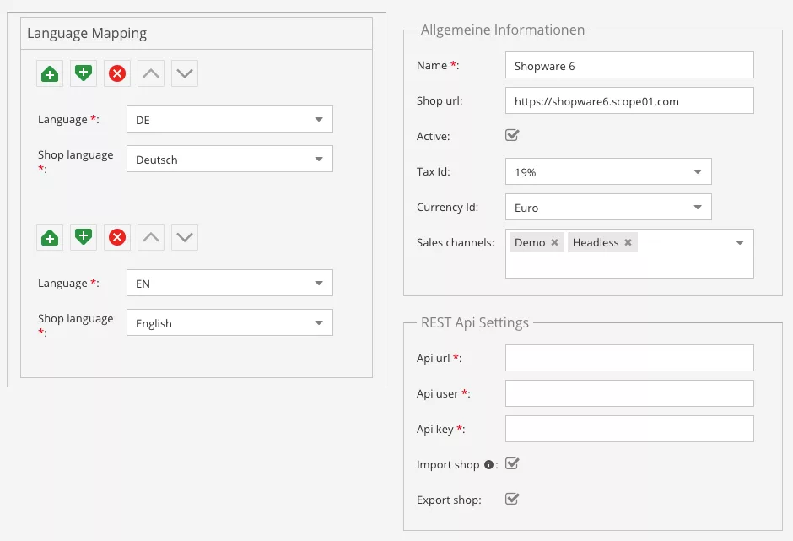
Task: Open the Language dropdown showing EN
Action: 229,283
